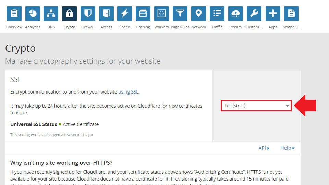Click the Traffic tab label
This screenshot has width=329, height=185.
pos(217,27)
